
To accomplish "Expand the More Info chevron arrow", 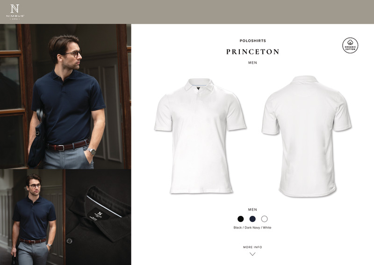I will pyautogui.click(x=252, y=254).
